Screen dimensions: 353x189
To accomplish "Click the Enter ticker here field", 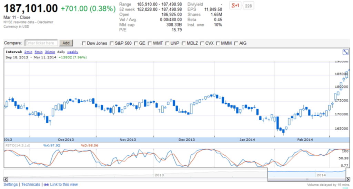I will (41, 43).
